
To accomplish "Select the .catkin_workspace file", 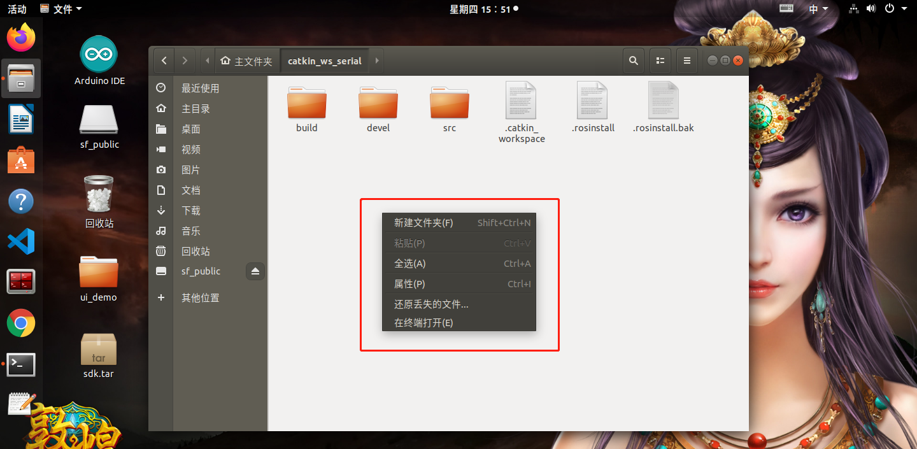I will point(522,112).
